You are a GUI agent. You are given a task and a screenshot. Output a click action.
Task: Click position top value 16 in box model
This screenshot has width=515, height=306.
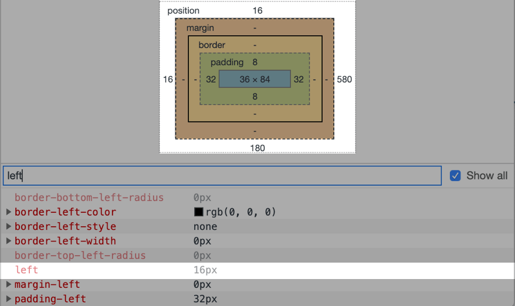(x=257, y=11)
